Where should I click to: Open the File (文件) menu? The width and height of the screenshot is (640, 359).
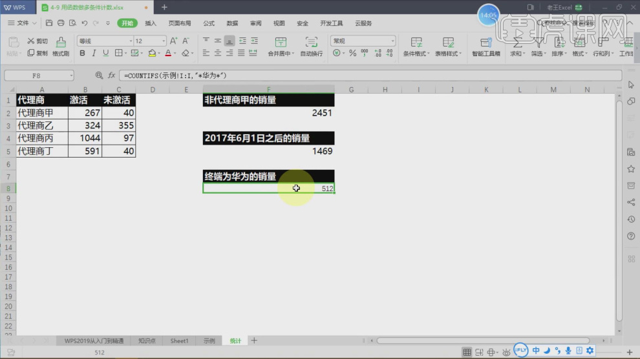tap(23, 23)
